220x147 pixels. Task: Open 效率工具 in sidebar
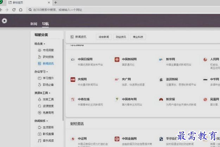coord(46,99)
